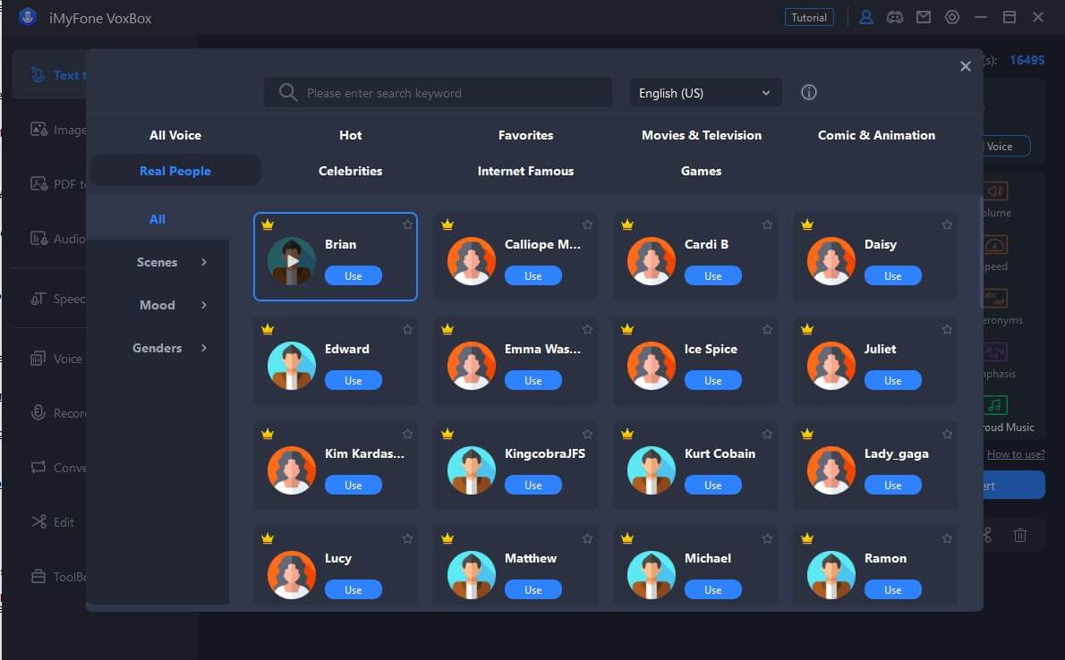
Task: Switch to the All Voice tab
Action: pos(175,135)
